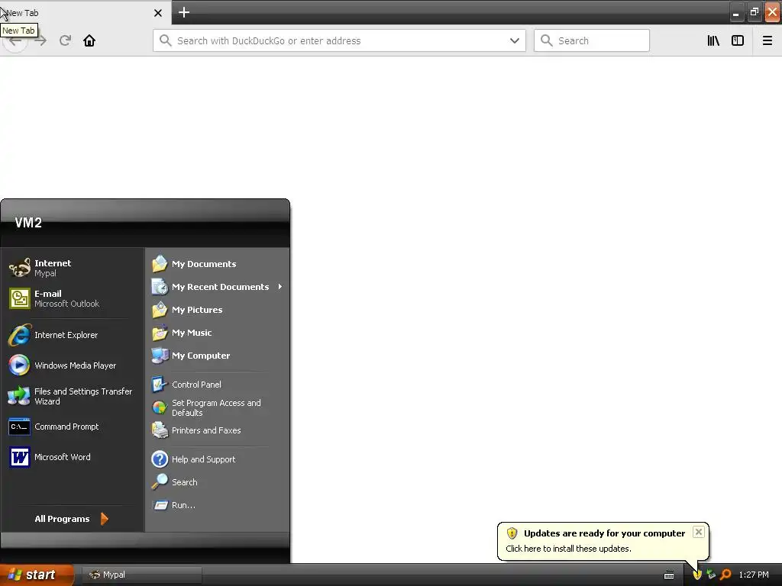Open My Computer
The height and width of the screenshot is (586, 782).
tap(218, 356)
